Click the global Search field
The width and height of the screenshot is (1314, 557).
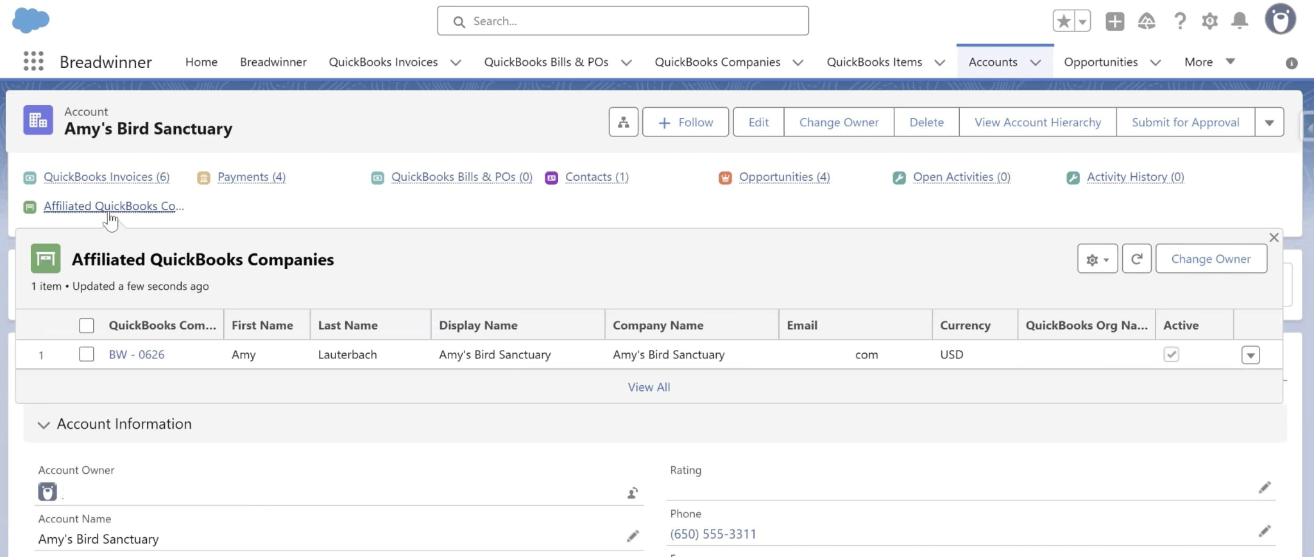[622, 21]
